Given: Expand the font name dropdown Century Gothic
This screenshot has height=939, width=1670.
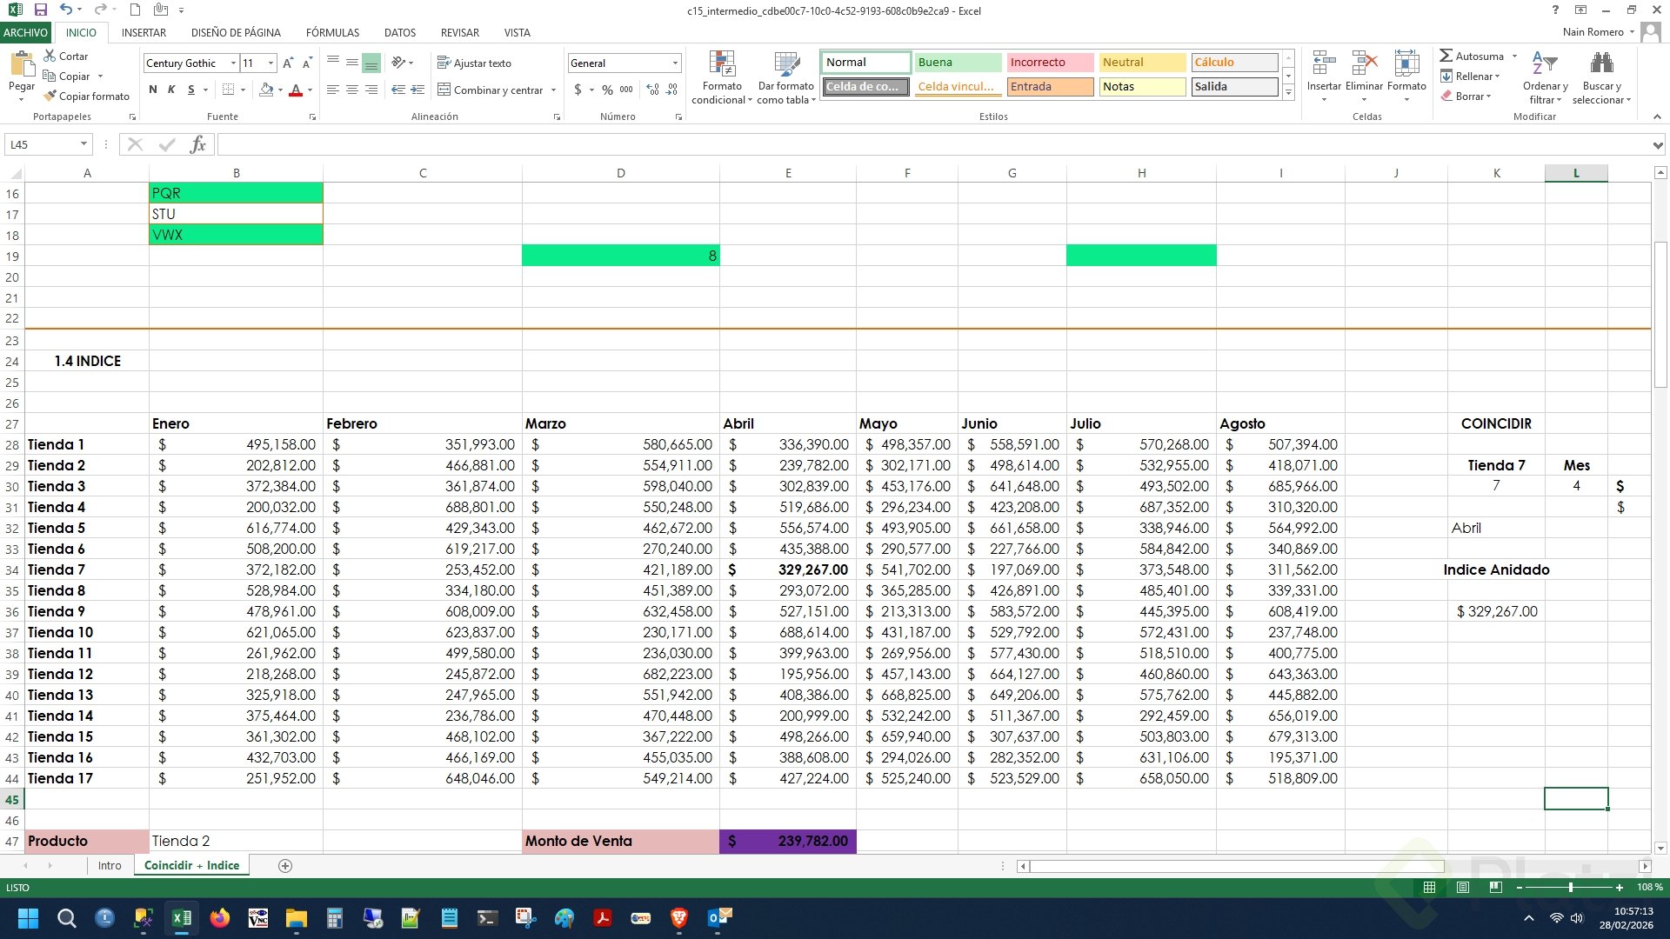Looking at the screenshot, I should 233,63.
